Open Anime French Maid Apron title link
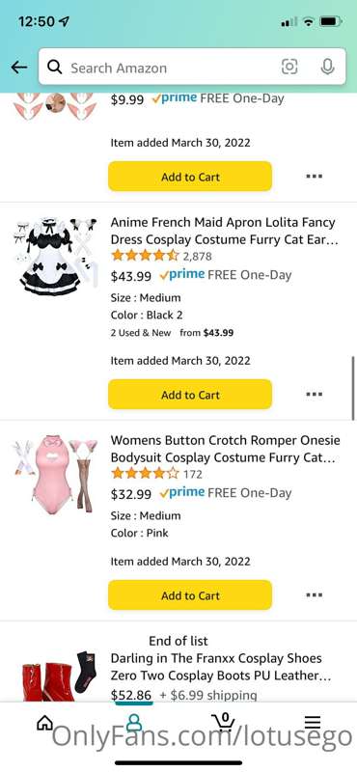The image size is (357, 772). pos(225,231)
